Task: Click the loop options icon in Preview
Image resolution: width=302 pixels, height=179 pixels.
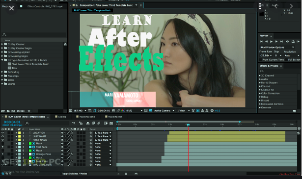Action: pyautogui.click(x=293, y=42)
